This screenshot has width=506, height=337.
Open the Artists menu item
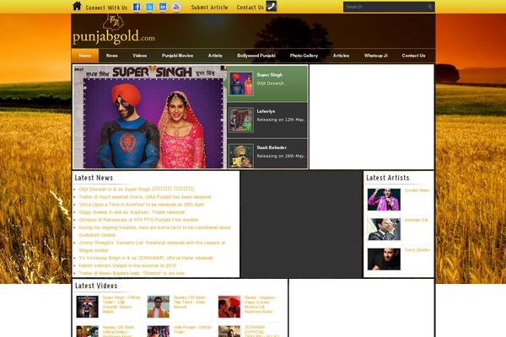coord(215,56)
